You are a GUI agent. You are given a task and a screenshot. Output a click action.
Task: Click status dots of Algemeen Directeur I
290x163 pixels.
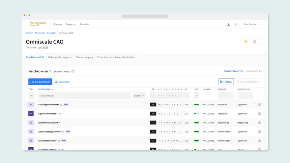(x=196, y=114)
